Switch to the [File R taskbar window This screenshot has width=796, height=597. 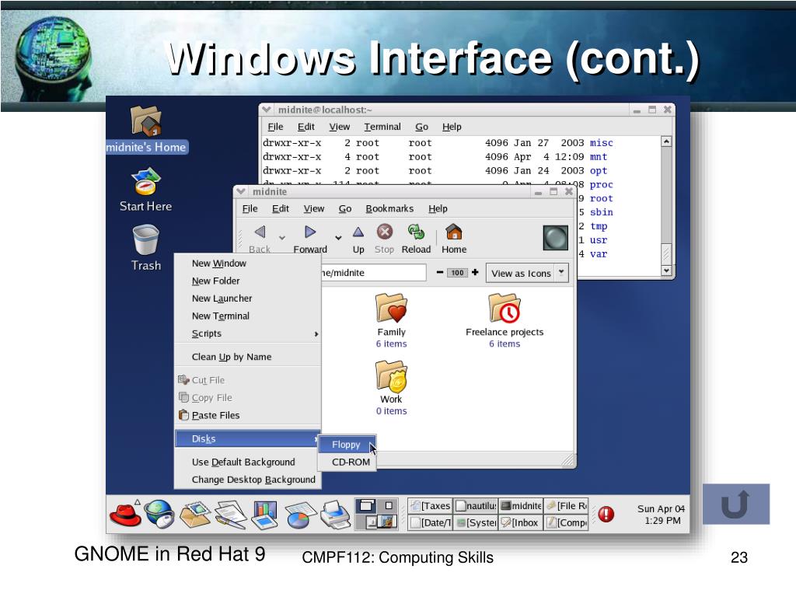(x=566, y=506)
